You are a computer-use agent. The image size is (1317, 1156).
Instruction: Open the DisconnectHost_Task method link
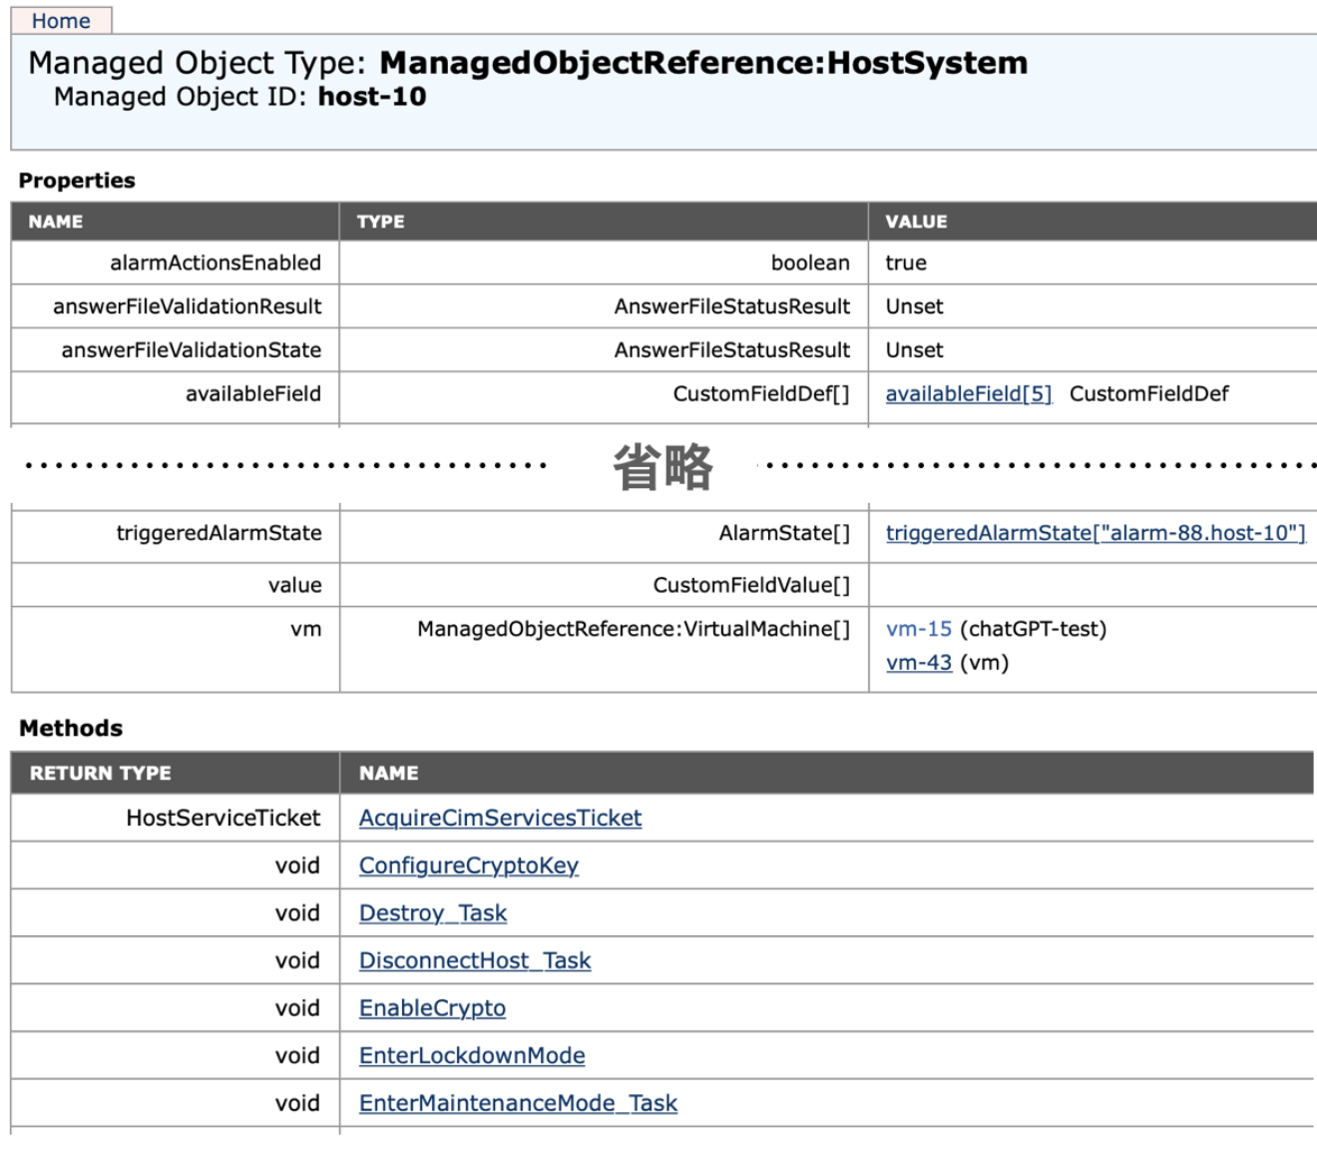pos(475,960)
